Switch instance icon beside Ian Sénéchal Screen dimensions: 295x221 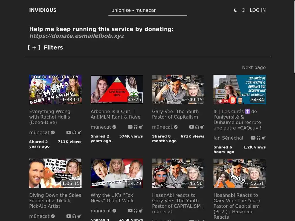pyautogui.click(x=264, y=138)
